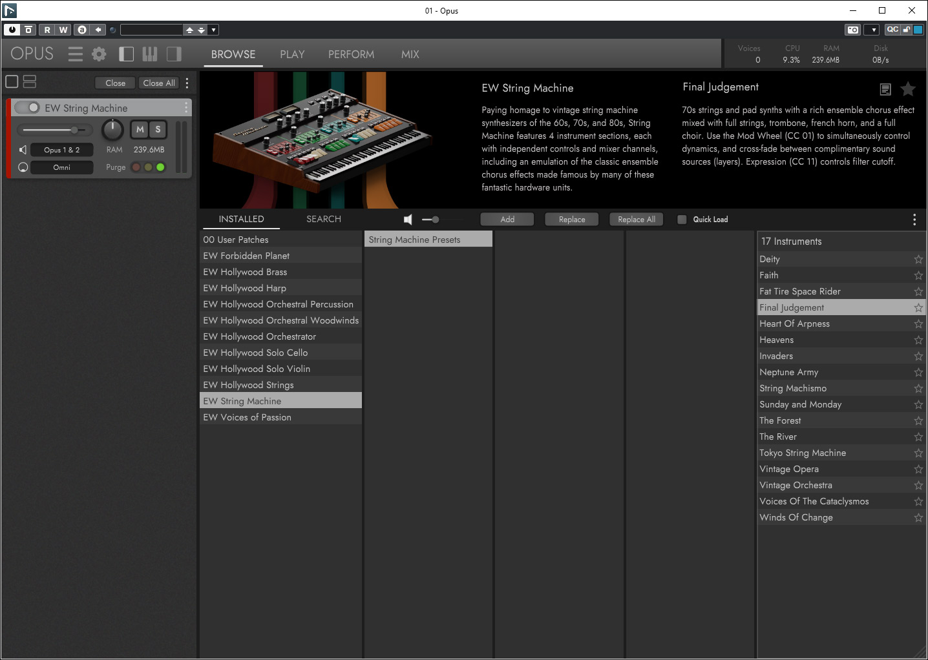Toggle the EW String Machine power switch
Viewport: 928px width, 660px height.
[27, 108]
